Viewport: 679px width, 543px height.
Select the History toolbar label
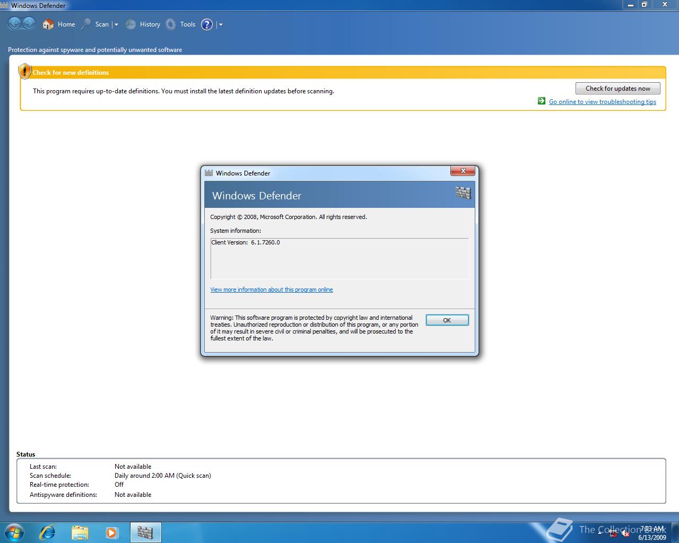[x=150, y=24]
